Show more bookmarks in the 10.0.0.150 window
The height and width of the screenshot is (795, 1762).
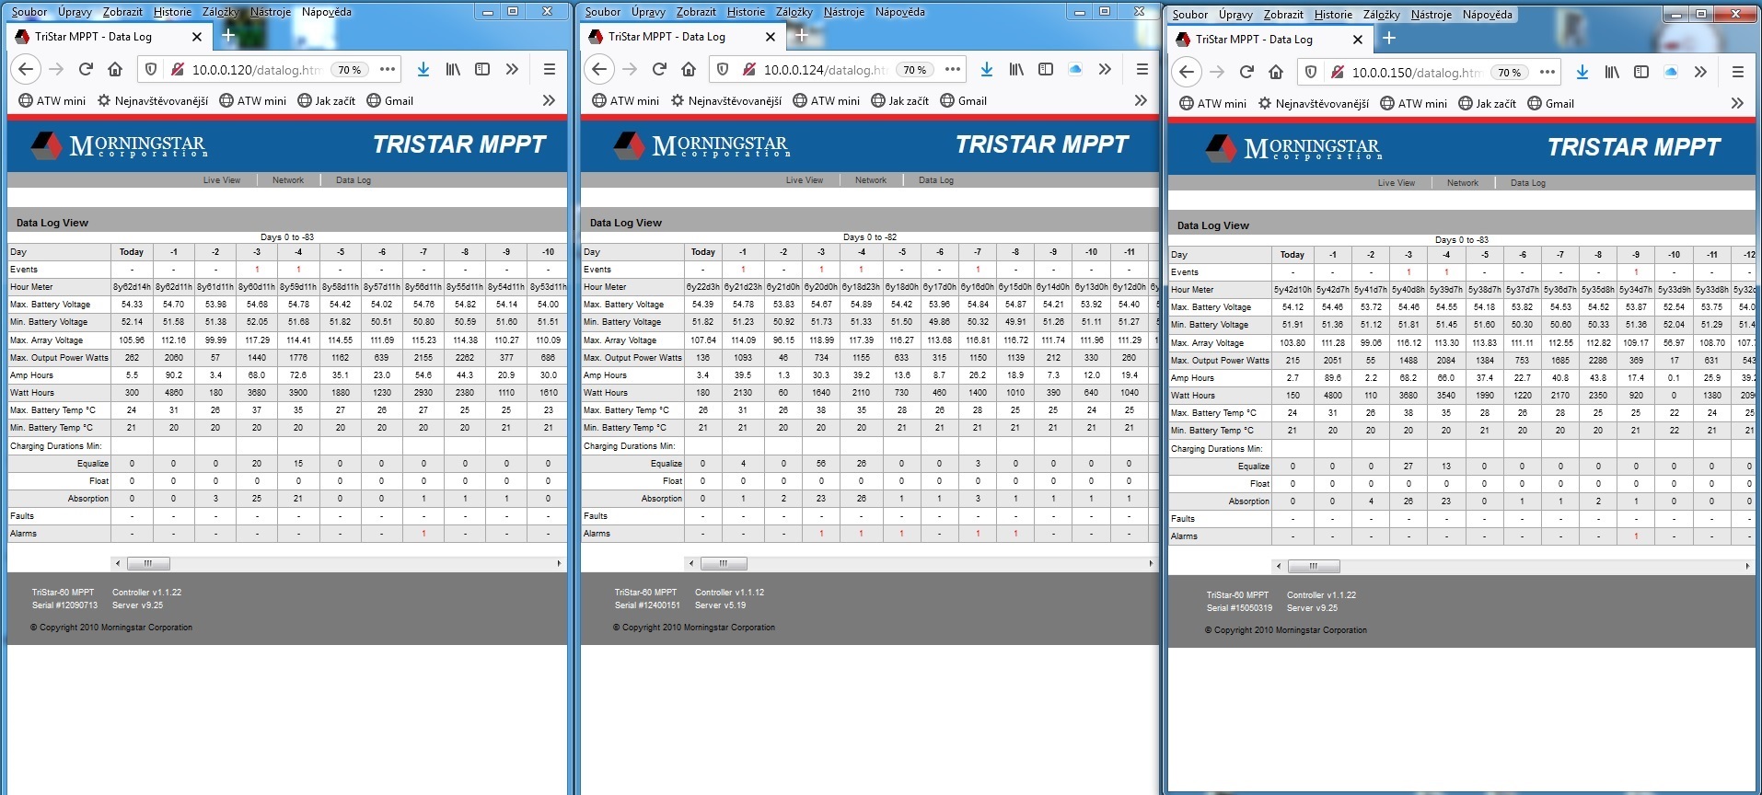coord(1737,103)
